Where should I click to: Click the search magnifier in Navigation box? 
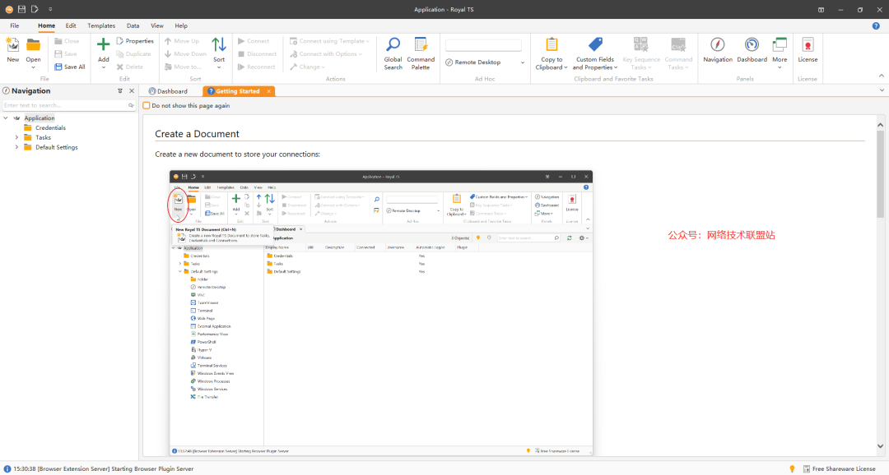[131, 105]
